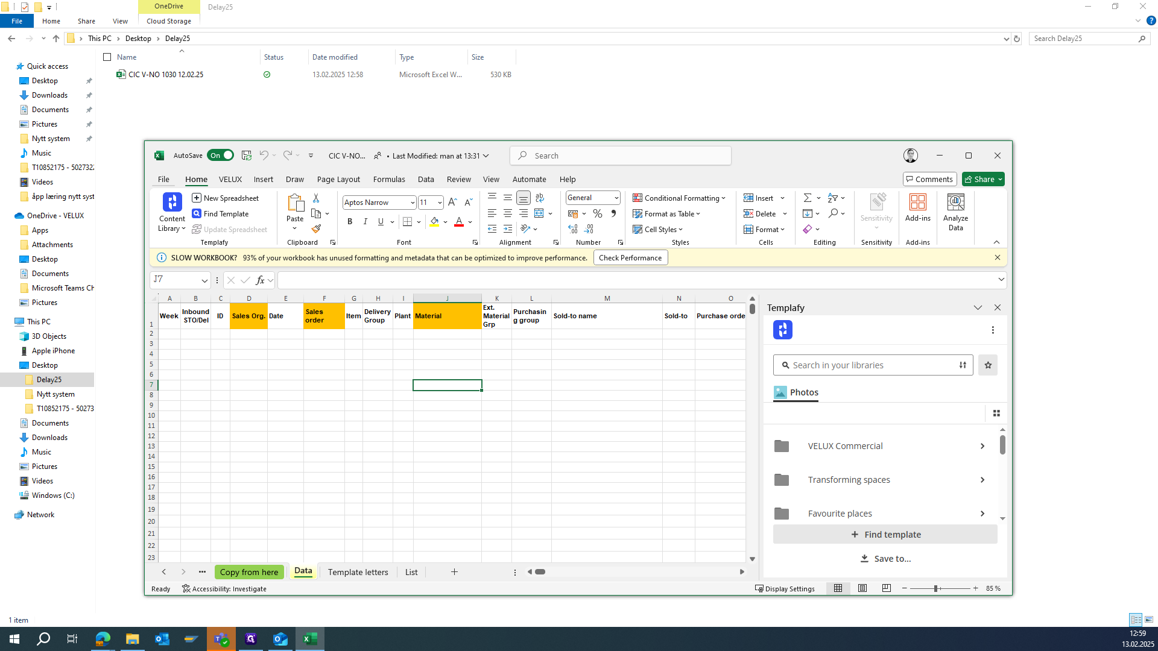Click the Percent Style icon
Image resolution: width=1158 pixels, height=651 pixels.
[597, 213]
